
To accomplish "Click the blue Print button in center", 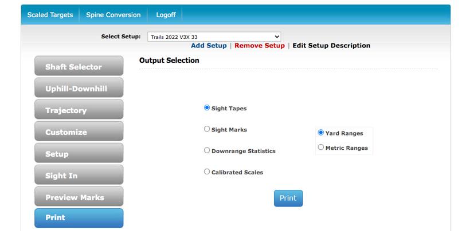I will pos(288,198).
